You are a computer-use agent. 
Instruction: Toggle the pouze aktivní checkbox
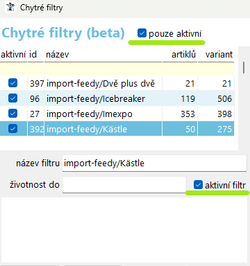(142, 33)
